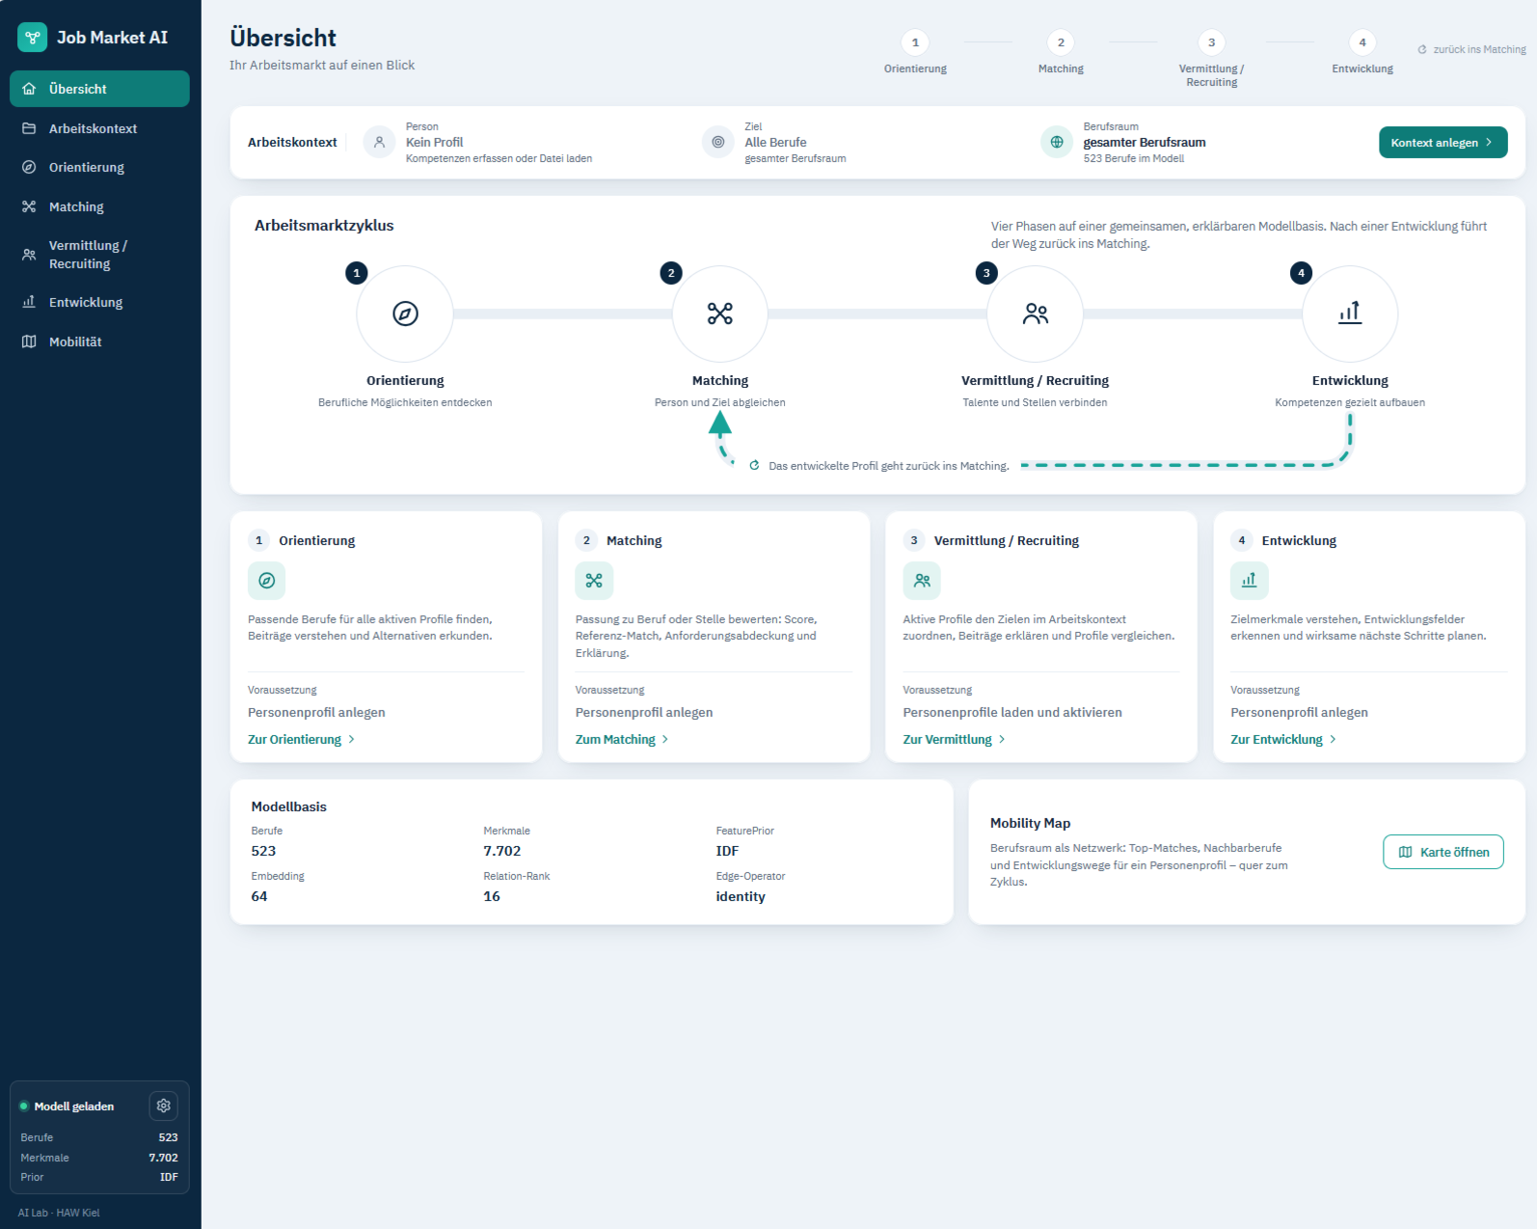Click the refresh icon beside 'Das entwickelte Profil'

tap(755, 465)
